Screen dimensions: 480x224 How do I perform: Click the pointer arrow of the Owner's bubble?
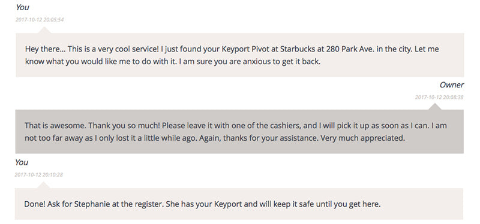(x=435, y=107)
